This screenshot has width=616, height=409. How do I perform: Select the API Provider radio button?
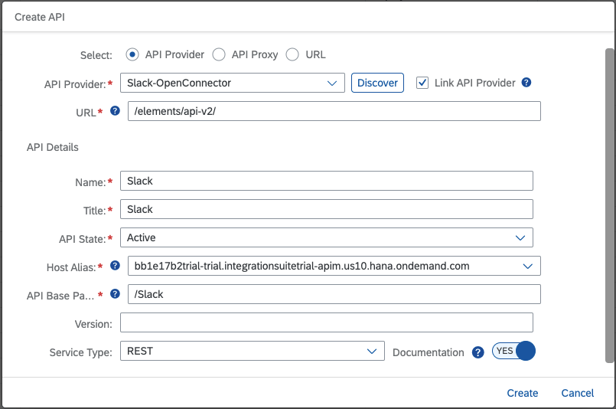[132, 54]
